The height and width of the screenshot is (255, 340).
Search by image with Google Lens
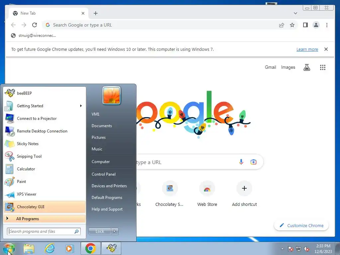(253, 162)
